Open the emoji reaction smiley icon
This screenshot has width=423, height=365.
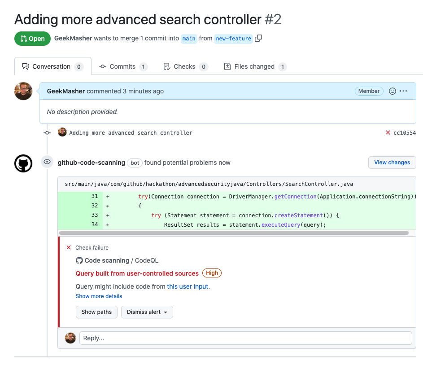pyautogui.click(x=392, y=91)
